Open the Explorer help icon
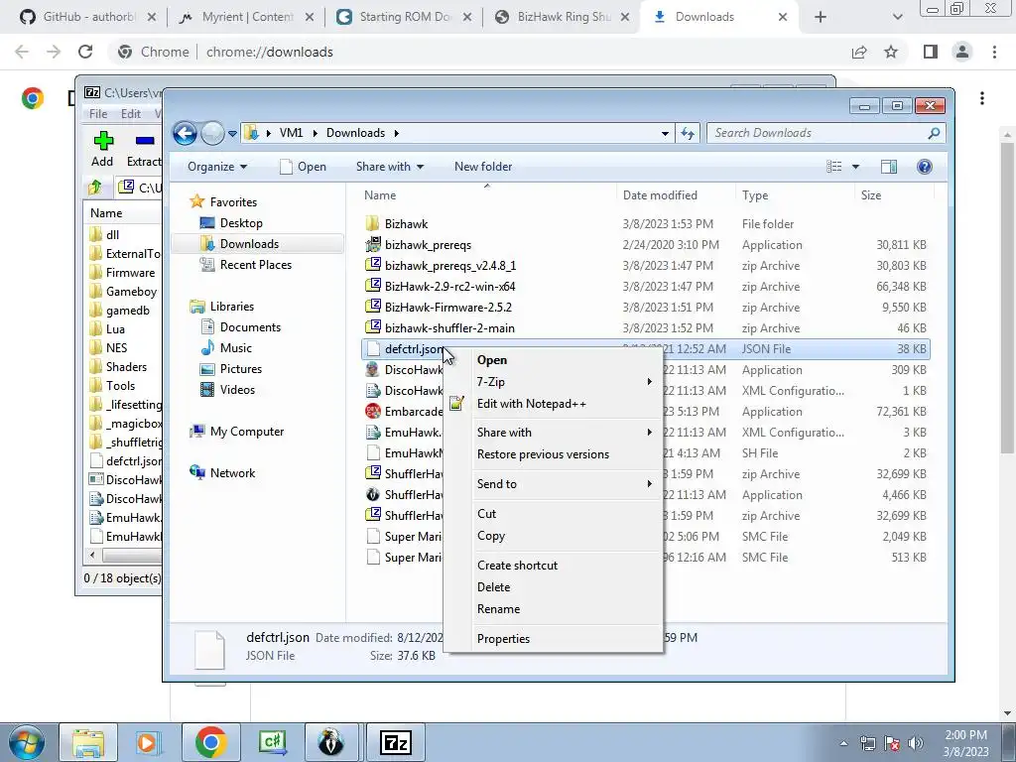 (924, 167)
